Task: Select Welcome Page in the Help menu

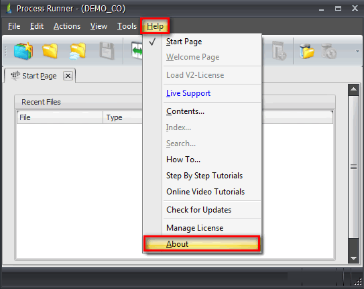Action: click(202, 57)
